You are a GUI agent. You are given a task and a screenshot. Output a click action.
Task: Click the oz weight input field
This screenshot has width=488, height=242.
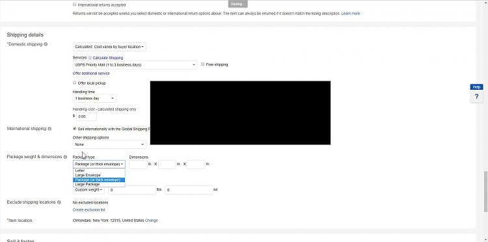(x=189, y=190)
